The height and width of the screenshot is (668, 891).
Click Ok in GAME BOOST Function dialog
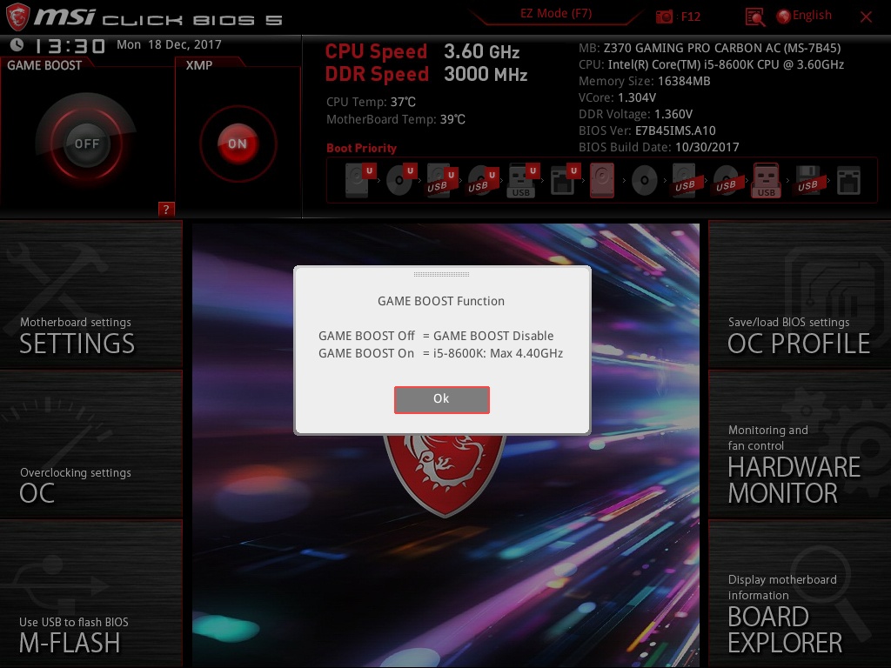[x=441, y=399]
